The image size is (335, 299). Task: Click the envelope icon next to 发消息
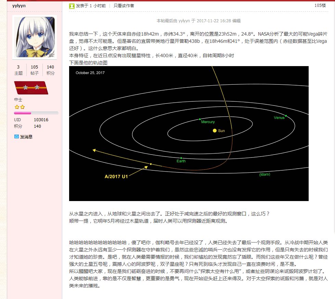coord(16,136)
